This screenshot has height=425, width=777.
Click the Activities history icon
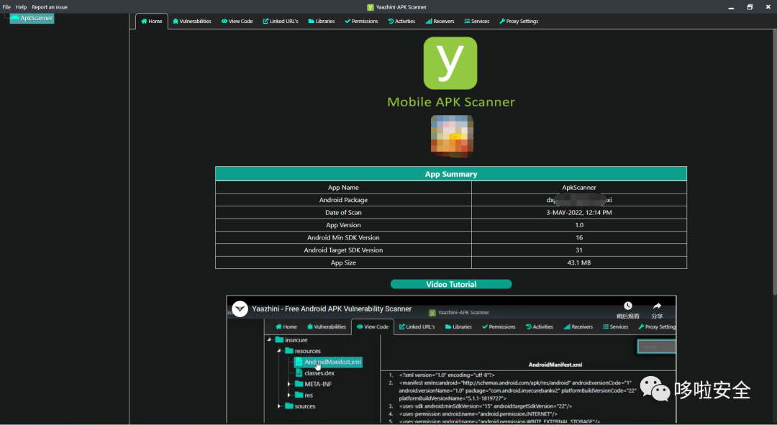click(391, 22)
